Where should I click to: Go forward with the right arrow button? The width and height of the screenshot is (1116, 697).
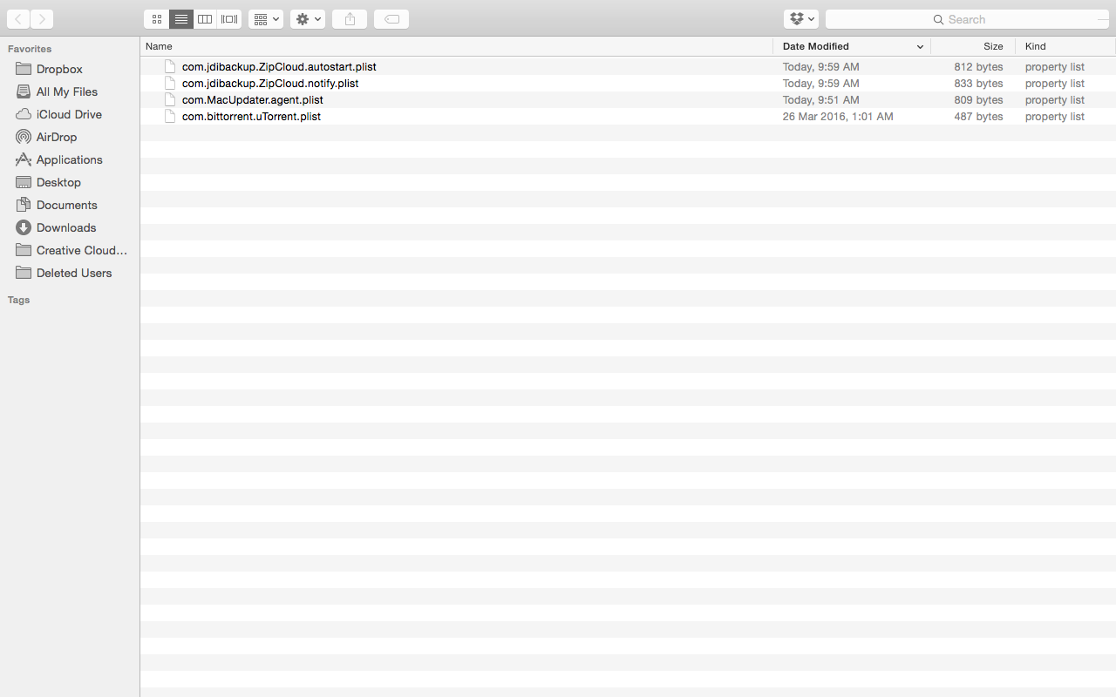point(42,19)
